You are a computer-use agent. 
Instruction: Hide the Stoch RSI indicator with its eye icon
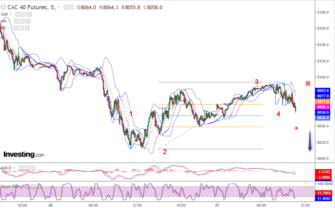click(28, 186)
